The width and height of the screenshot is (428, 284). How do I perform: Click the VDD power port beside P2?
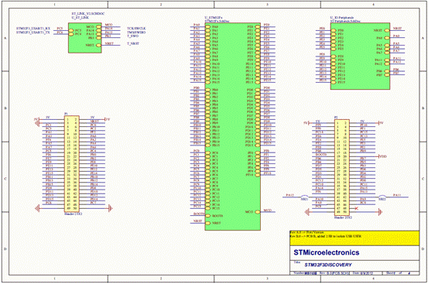click(382, 156)
